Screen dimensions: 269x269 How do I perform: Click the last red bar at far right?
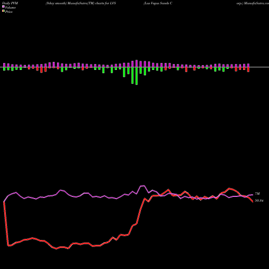(248, 69)
